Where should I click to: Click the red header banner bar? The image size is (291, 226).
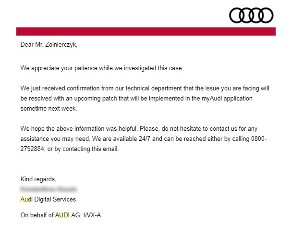[146, 31]
